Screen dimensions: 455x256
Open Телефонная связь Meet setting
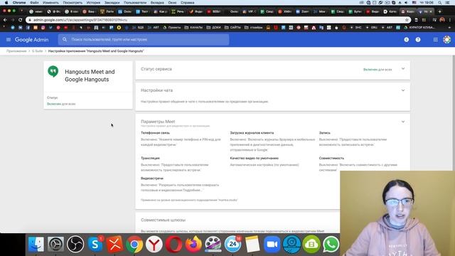pos(155,133)
